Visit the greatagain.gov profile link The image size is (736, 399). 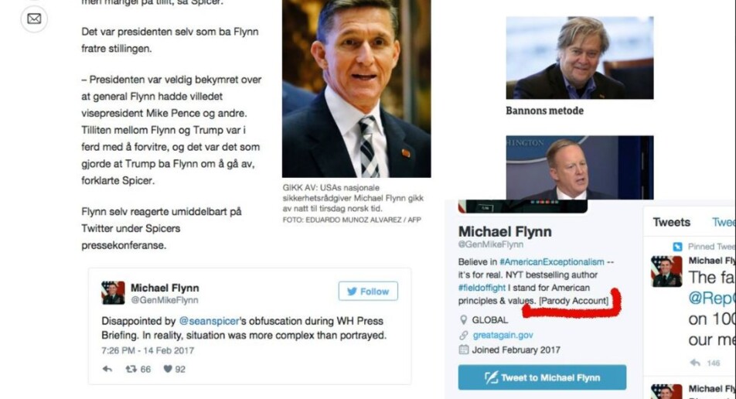[503, 335]
